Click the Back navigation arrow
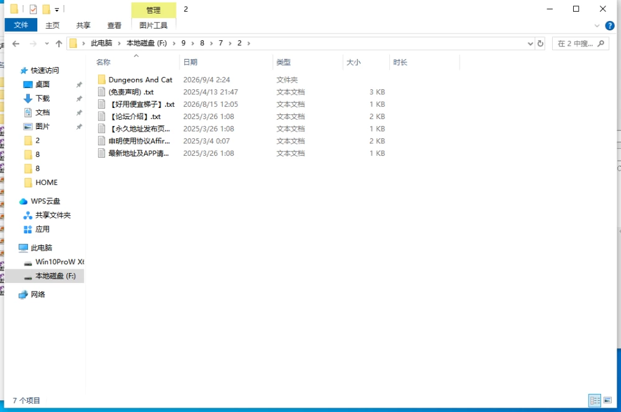 coord(16,43)
